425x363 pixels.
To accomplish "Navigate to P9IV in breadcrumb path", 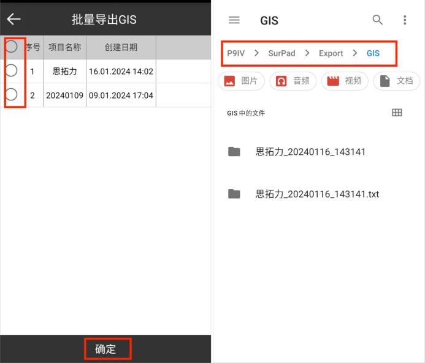I will (x=235, y=53).
